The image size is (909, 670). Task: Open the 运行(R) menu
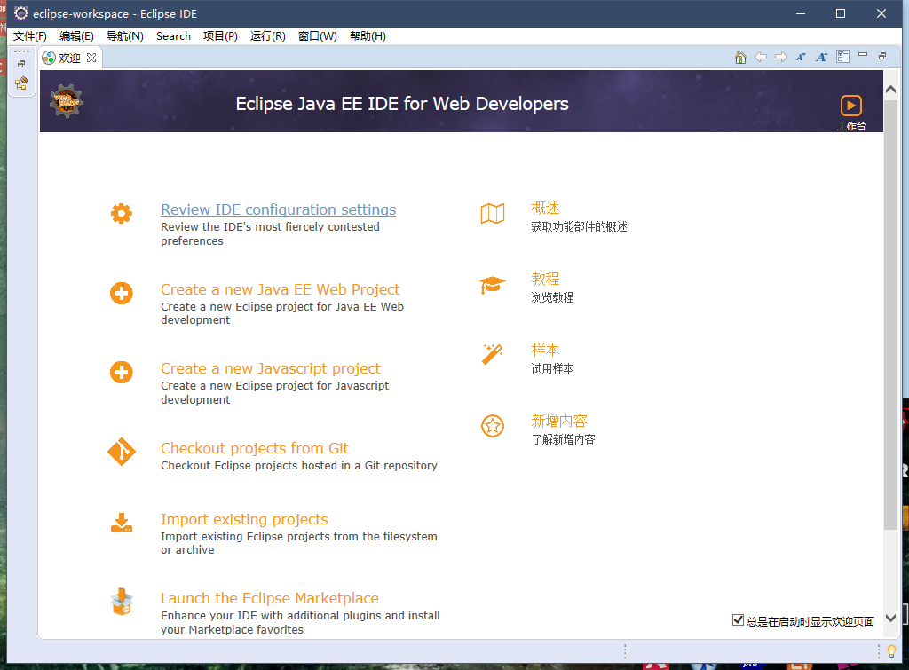click(x=268, y=35)
